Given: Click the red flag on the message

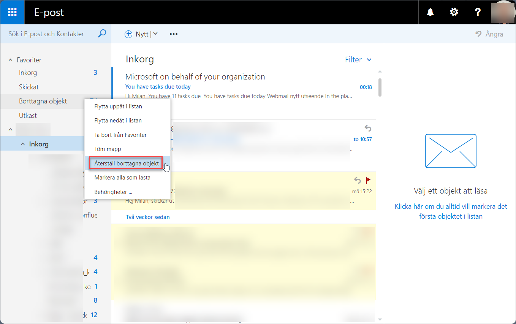Looking at the screenshot, I should (x=368, y=180).
